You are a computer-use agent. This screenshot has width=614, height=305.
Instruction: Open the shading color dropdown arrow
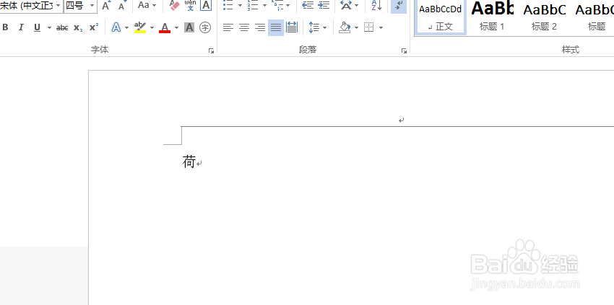tap(356, 27)
